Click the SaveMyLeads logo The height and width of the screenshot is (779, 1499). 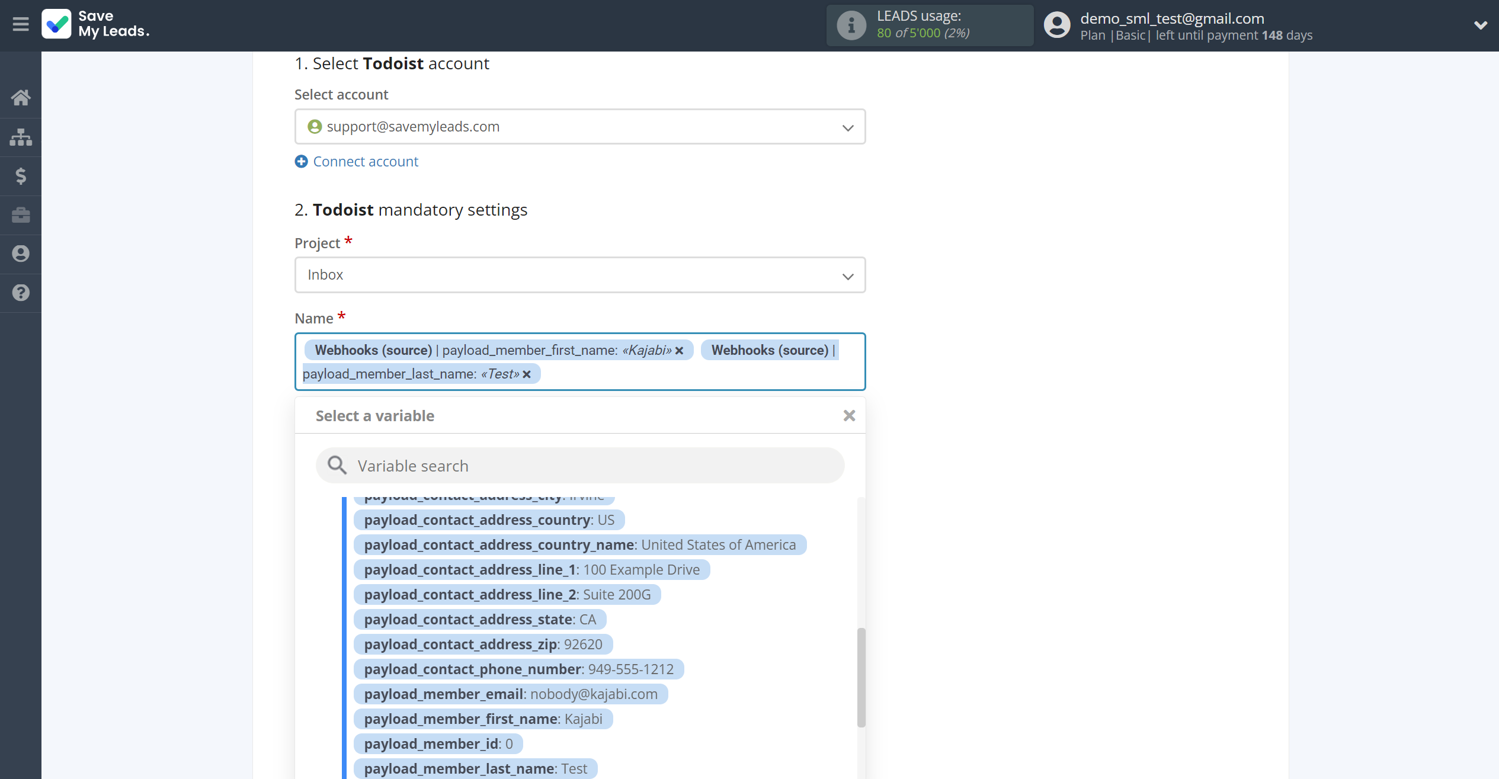pyautogui.click(x=95, y=24)
